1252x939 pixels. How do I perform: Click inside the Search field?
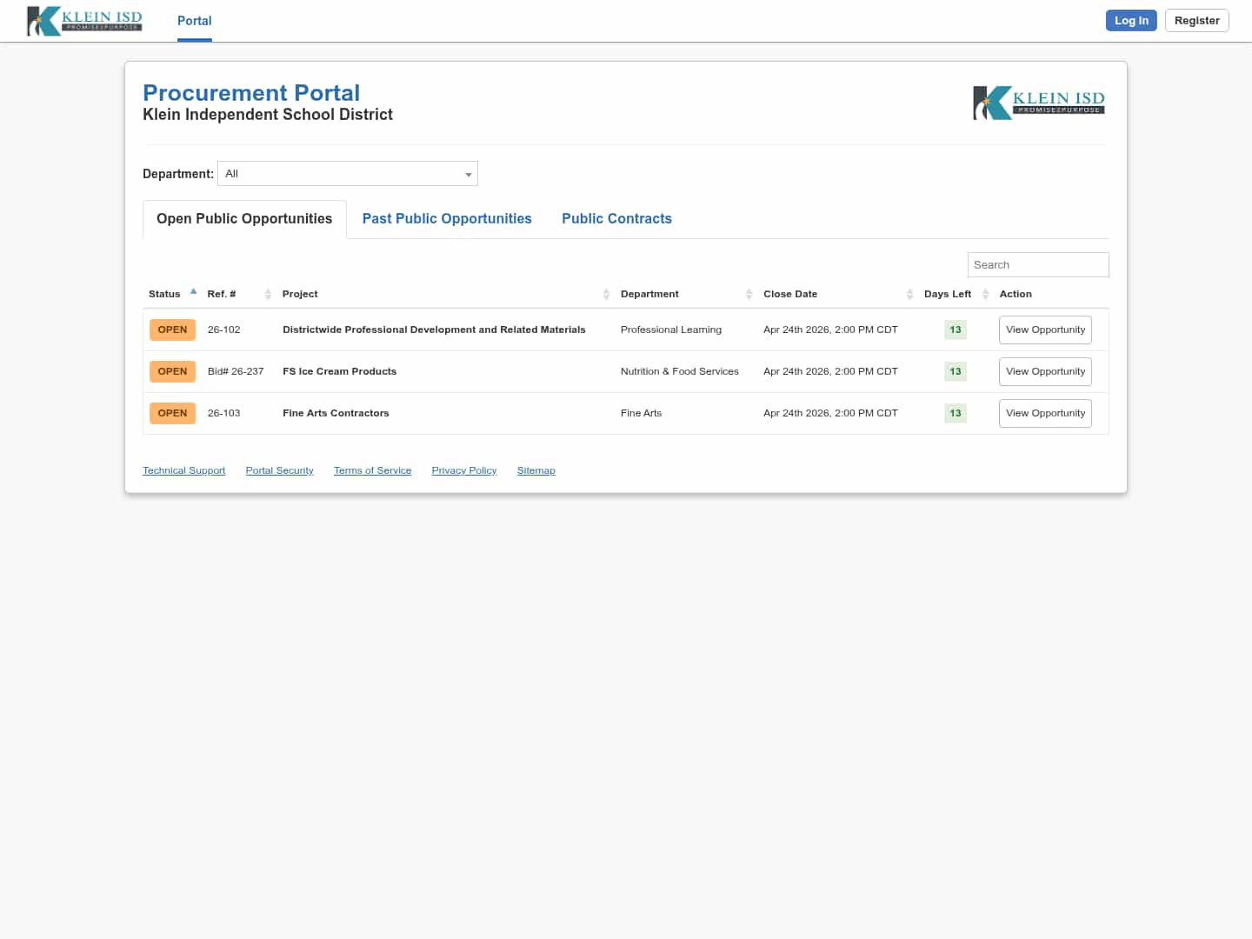1038,264
